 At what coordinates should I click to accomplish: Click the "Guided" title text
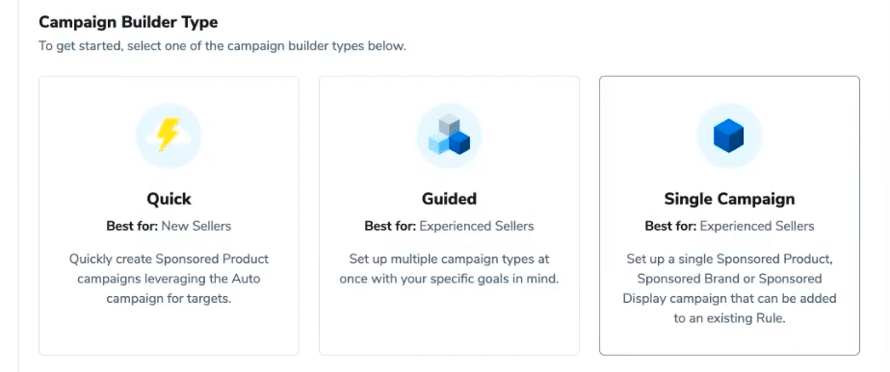coord(449,199)
